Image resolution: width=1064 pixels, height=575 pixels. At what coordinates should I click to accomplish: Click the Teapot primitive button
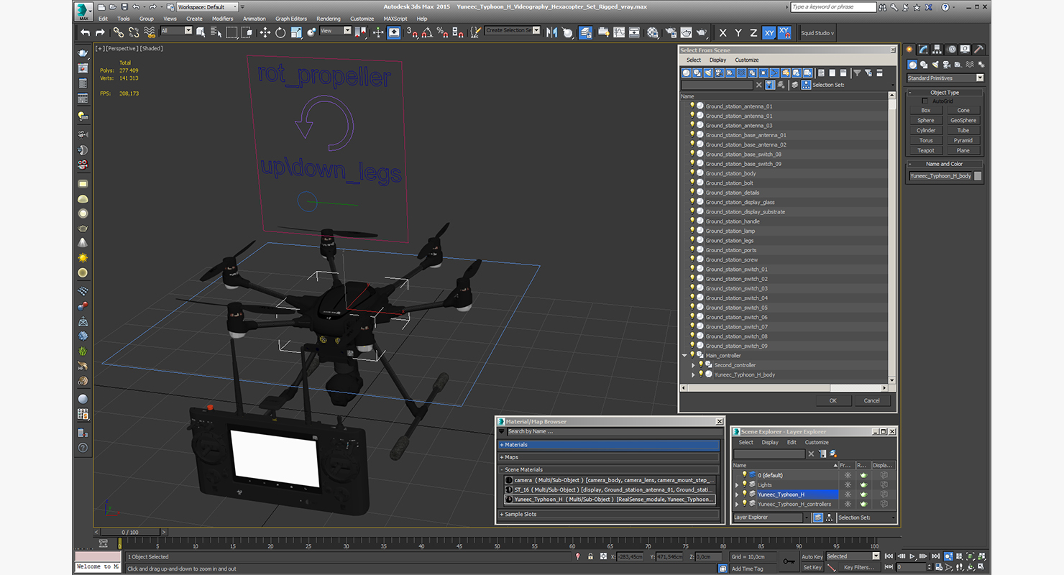926,151
